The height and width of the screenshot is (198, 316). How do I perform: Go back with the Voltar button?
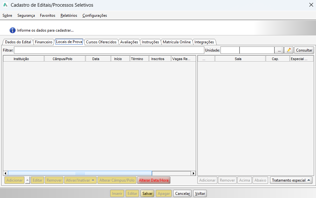tap(200, 193)
